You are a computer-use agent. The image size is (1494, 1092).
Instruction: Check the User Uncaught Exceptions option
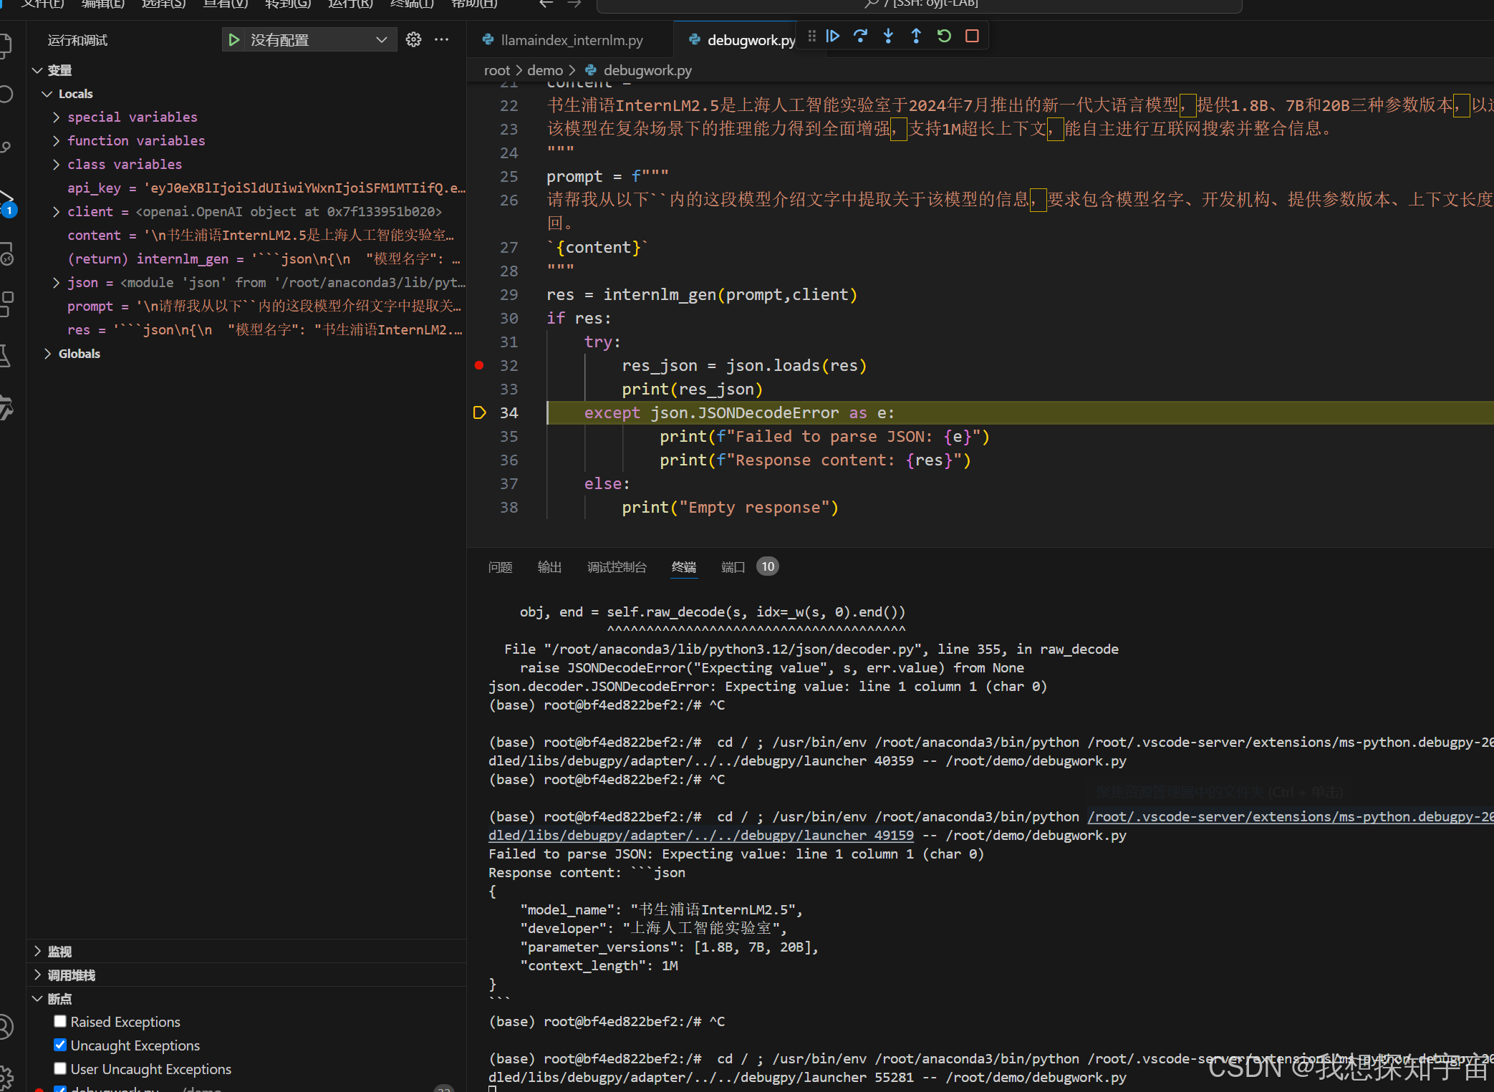coord(60,1068)
